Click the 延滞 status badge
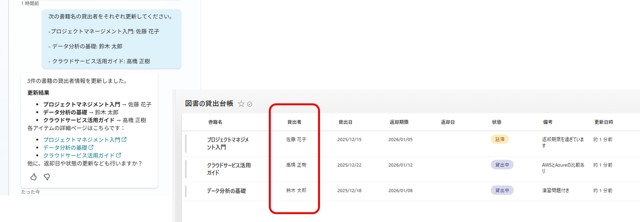Image resolution: width=640 pixels, height=222 pixels. tap(500, 139)
